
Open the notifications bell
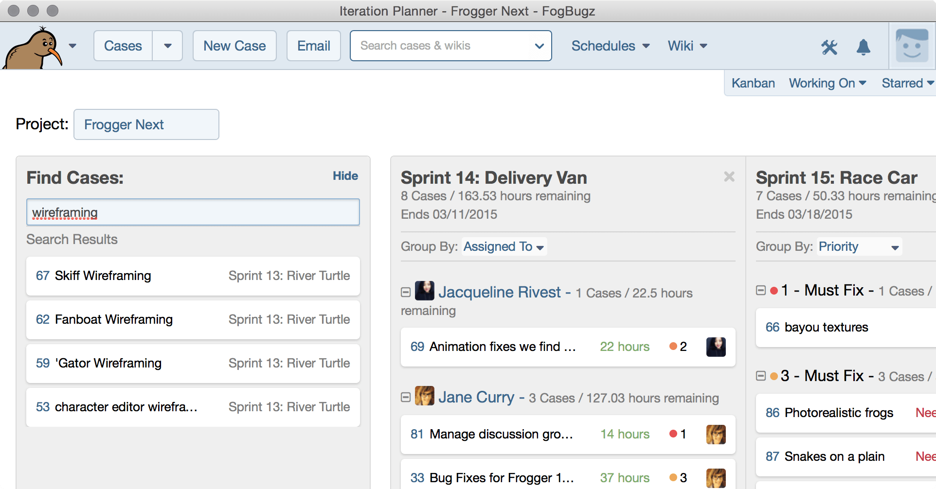864,47
